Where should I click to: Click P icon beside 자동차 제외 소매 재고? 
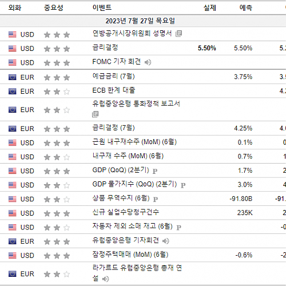[178, 227]
